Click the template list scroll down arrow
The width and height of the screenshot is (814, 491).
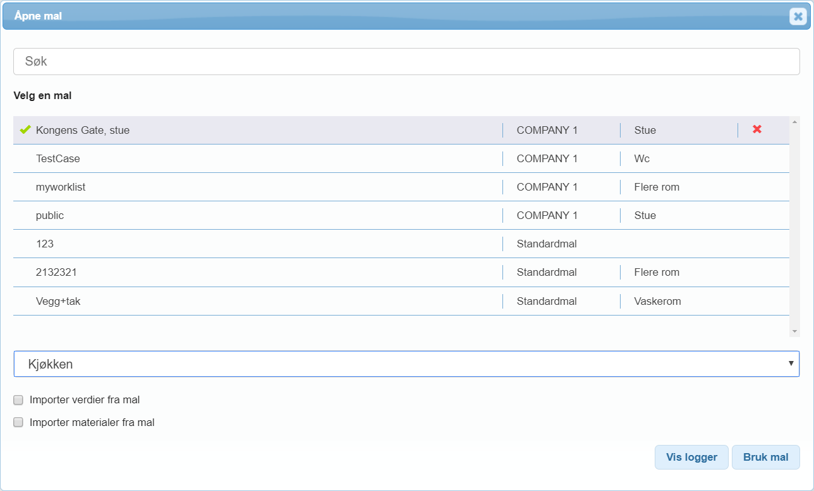click(x=794, y=331)
